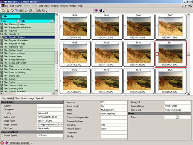Click the pink book icon in status bar
Screen dimensions: 193x145
click(x=6, y=143)
